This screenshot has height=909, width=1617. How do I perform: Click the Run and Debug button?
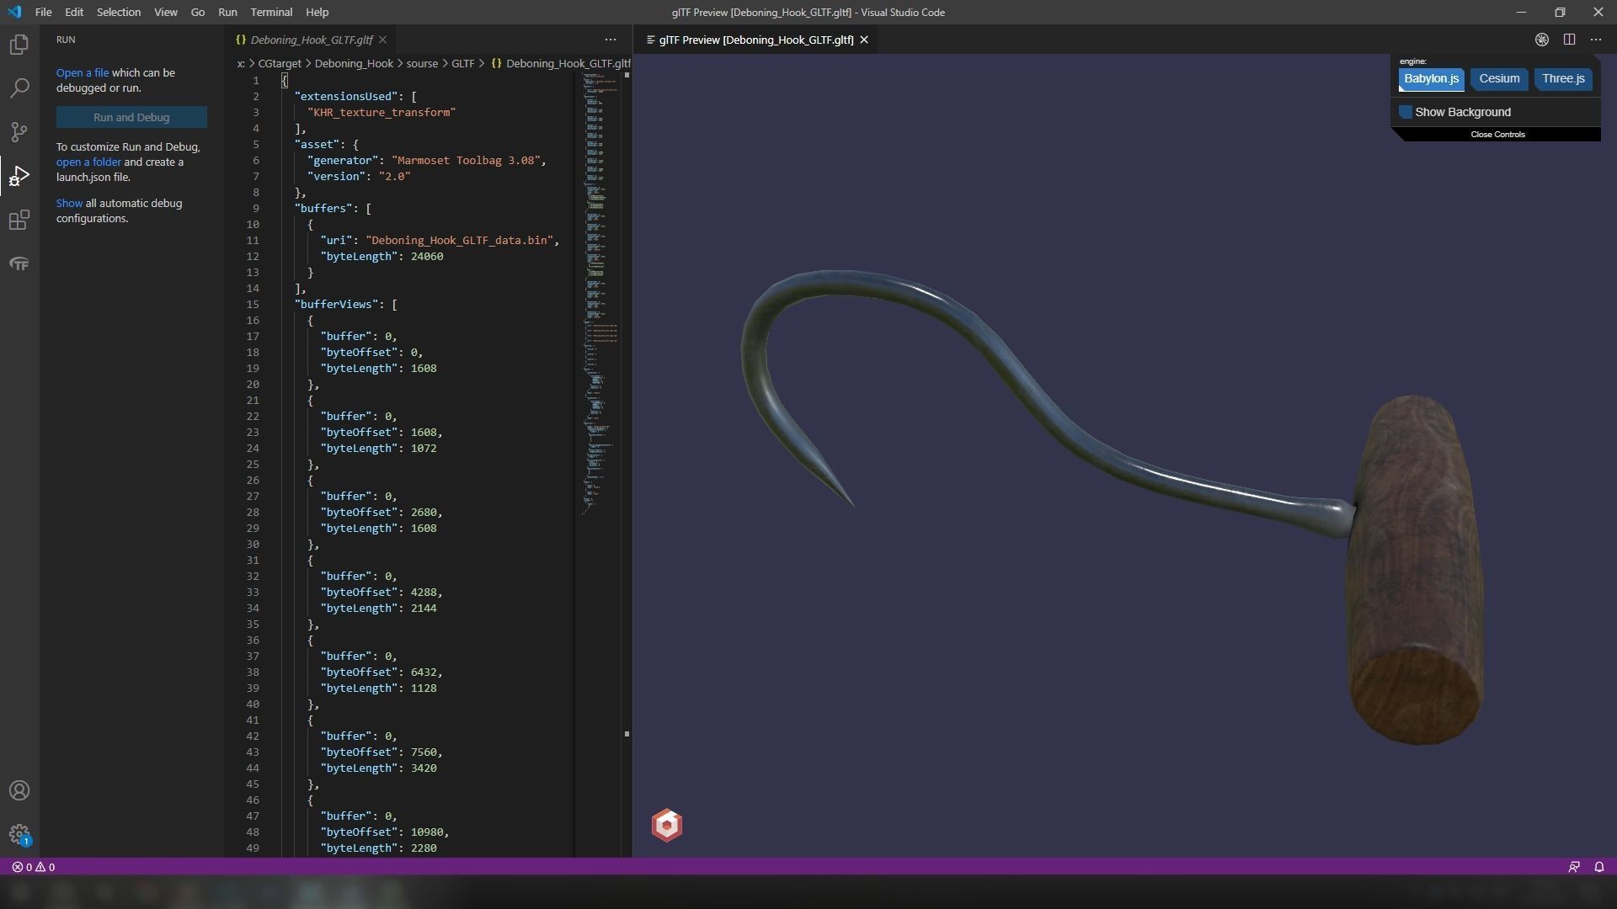131,117
